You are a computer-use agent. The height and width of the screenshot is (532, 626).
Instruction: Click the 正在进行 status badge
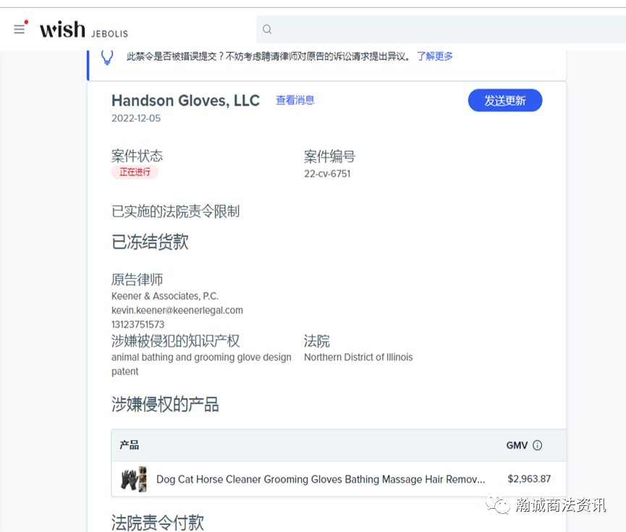[x=135, y=172]
